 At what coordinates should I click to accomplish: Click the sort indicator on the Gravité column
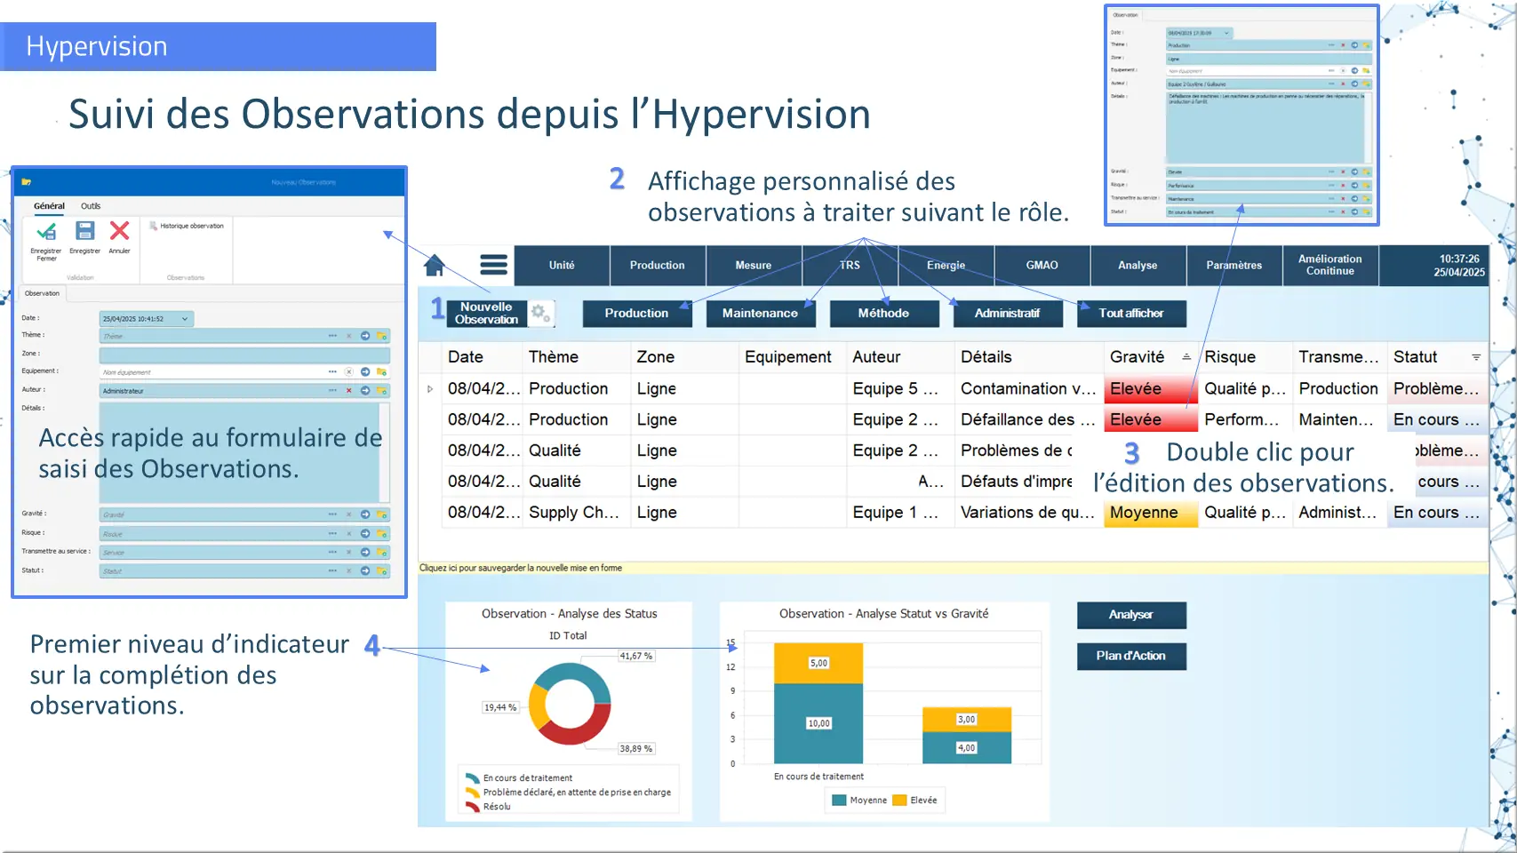(x=1186, y=357)
